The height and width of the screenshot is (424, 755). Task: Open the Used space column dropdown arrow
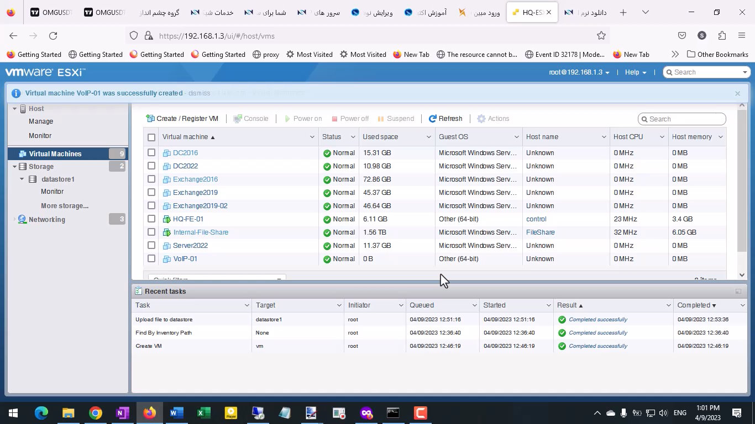(429, 137)
